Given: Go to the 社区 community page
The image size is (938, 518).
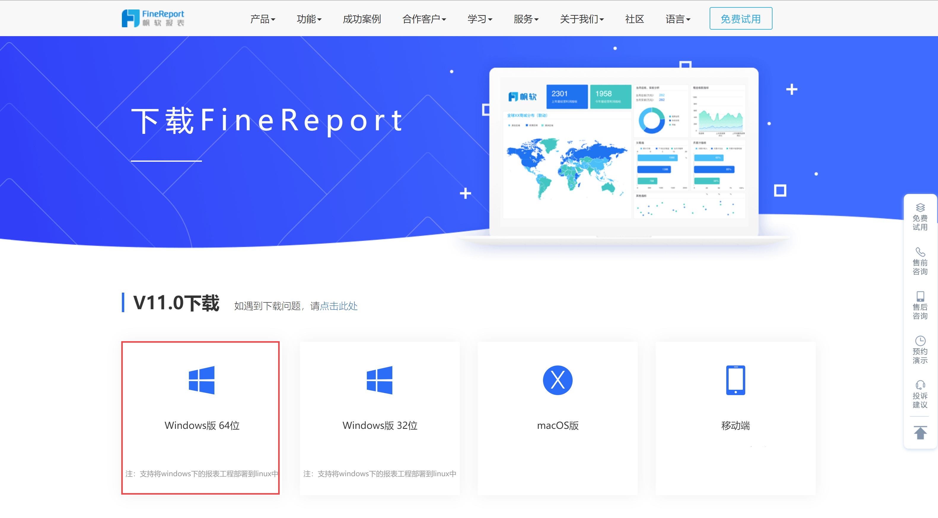Looking at the screenshot, I should pos(634,19).
